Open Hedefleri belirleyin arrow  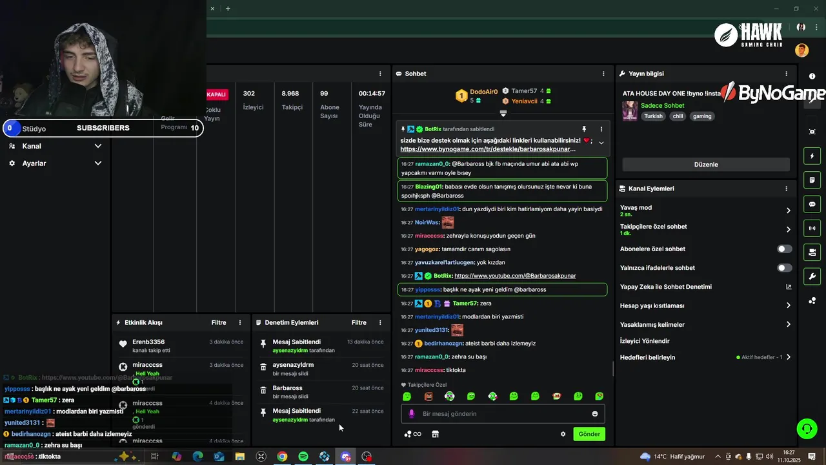pyautogui.click(x=789, y=357)
